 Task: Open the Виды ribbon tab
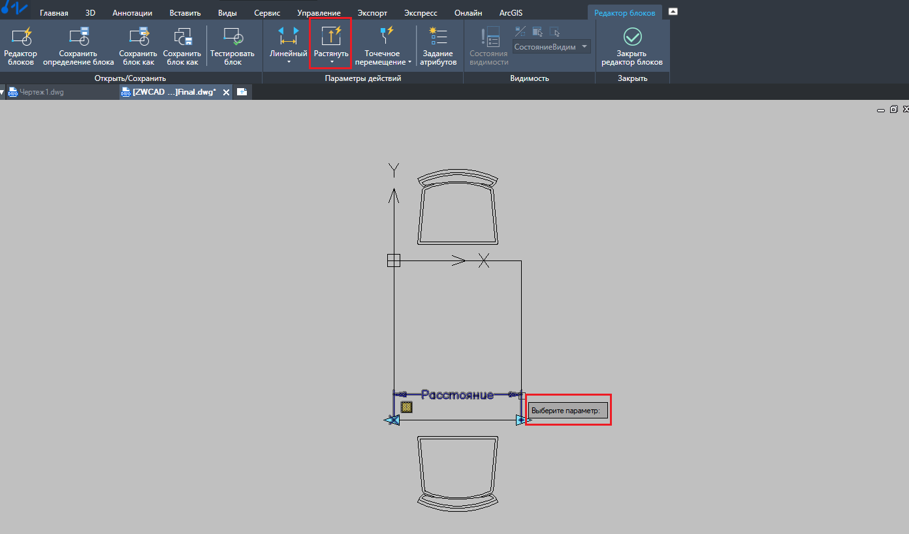(227, 13)
